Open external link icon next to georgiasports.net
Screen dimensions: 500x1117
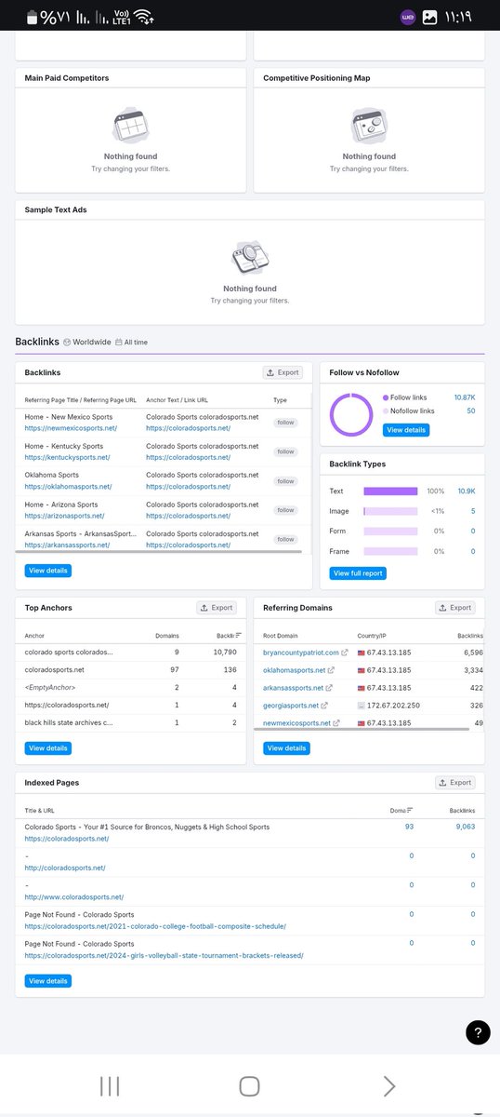click(x=324, y=706)
